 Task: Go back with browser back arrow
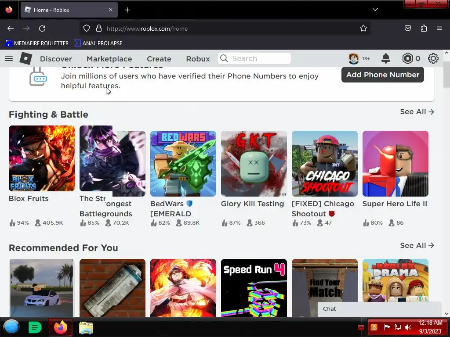[x=11, y=29]
